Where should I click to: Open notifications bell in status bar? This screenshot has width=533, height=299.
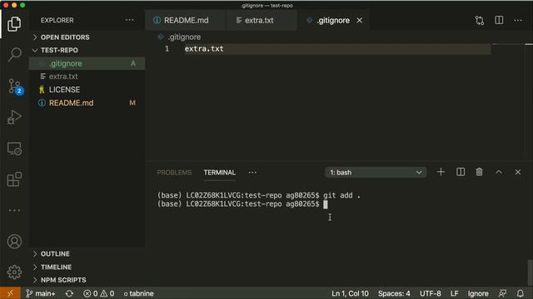(x=521, y=293)
